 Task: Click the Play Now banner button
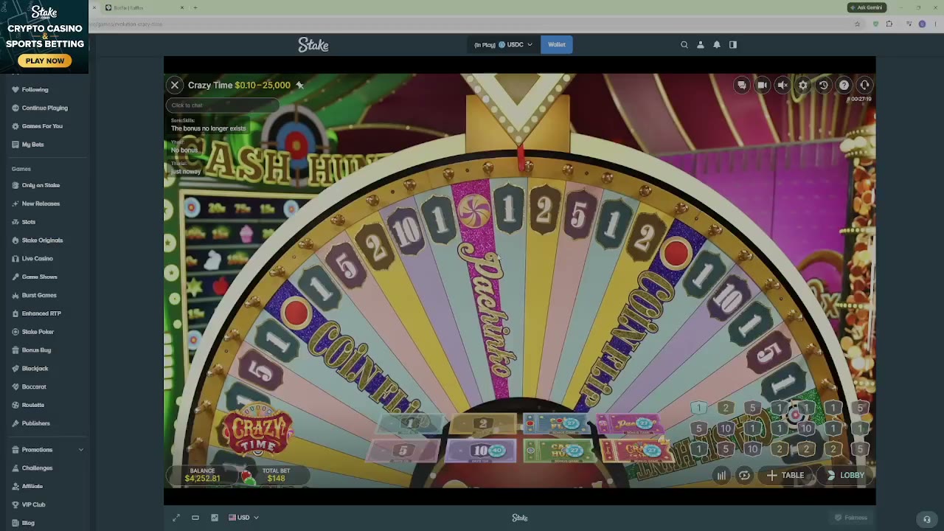tap(45, 60)
